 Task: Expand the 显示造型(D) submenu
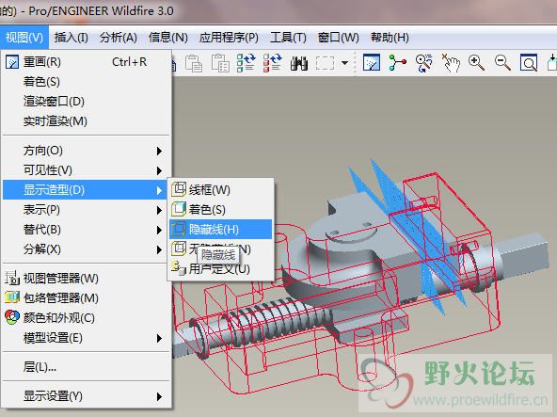[x=87, y=190]
